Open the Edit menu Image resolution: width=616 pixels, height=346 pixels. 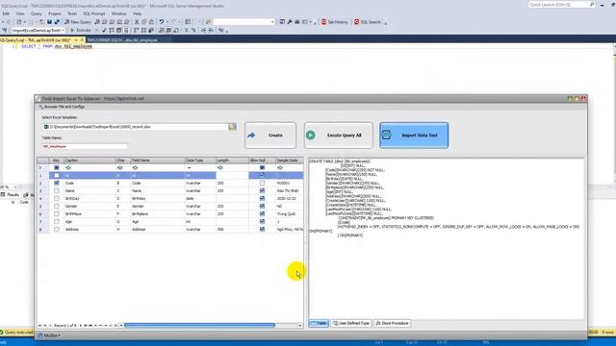(6, 13)
